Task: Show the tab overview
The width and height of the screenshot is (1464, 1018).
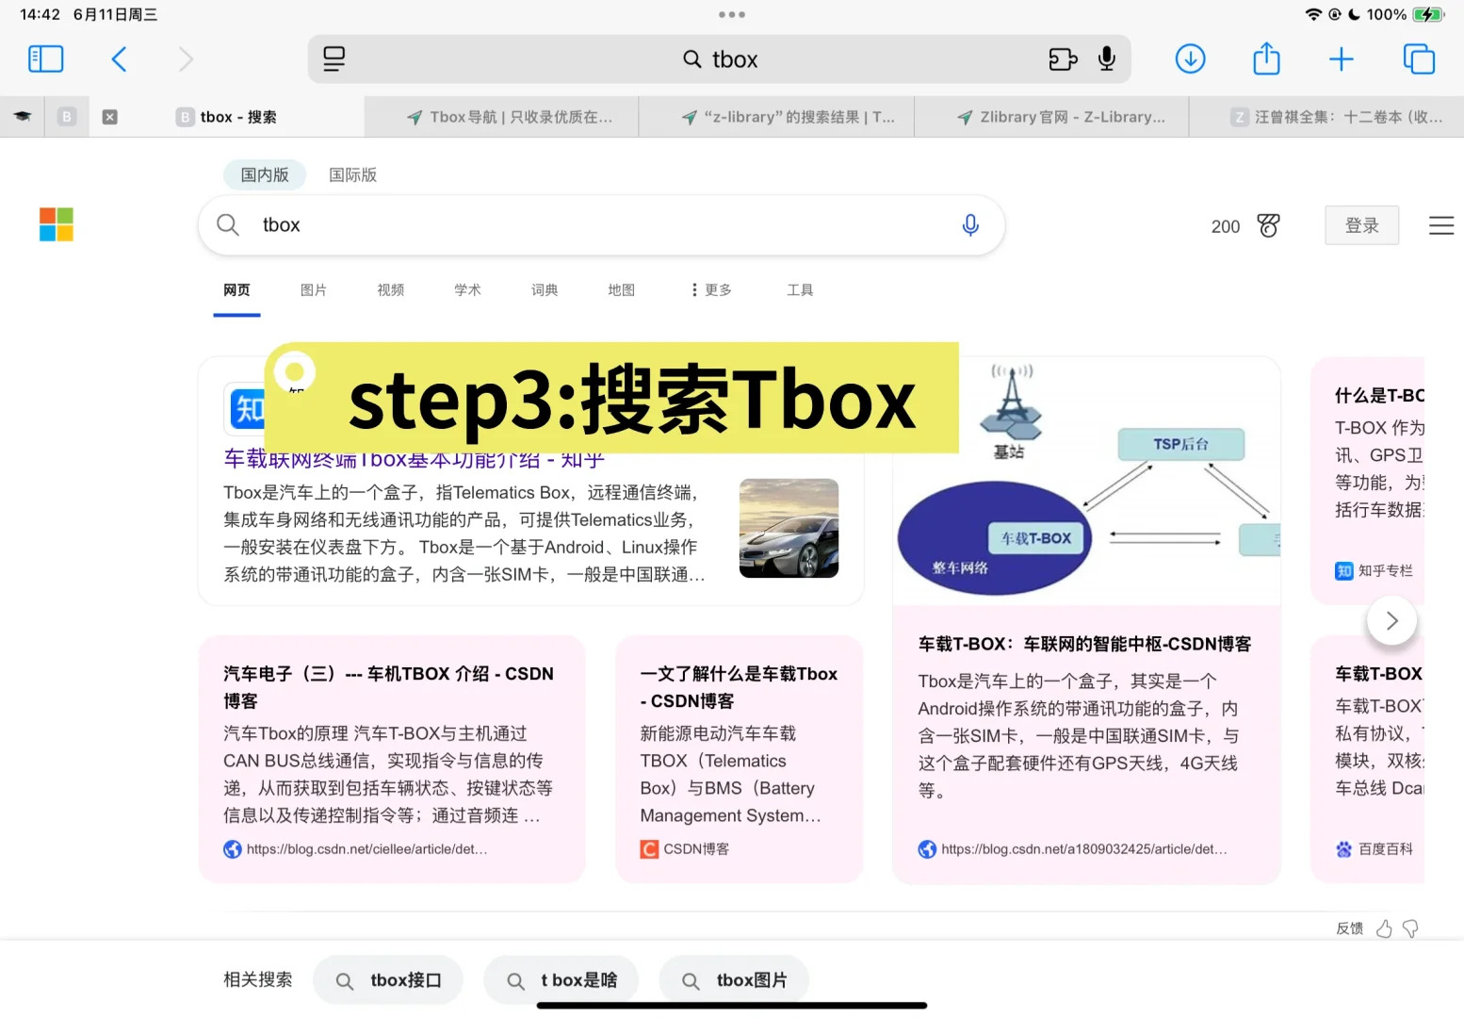Action: coord(1419,59)
